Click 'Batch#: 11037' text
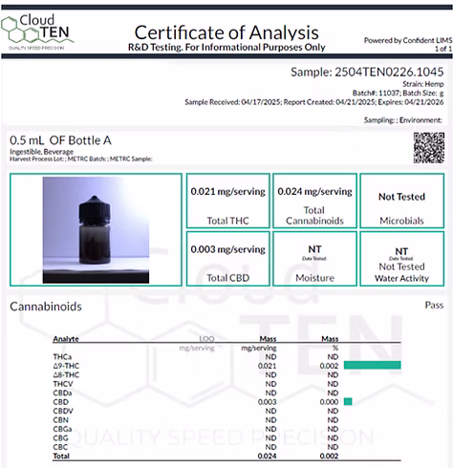The image size is (453, 468). 376,94
